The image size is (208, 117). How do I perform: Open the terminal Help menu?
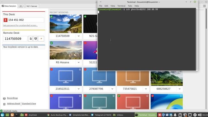coord(136,6)
